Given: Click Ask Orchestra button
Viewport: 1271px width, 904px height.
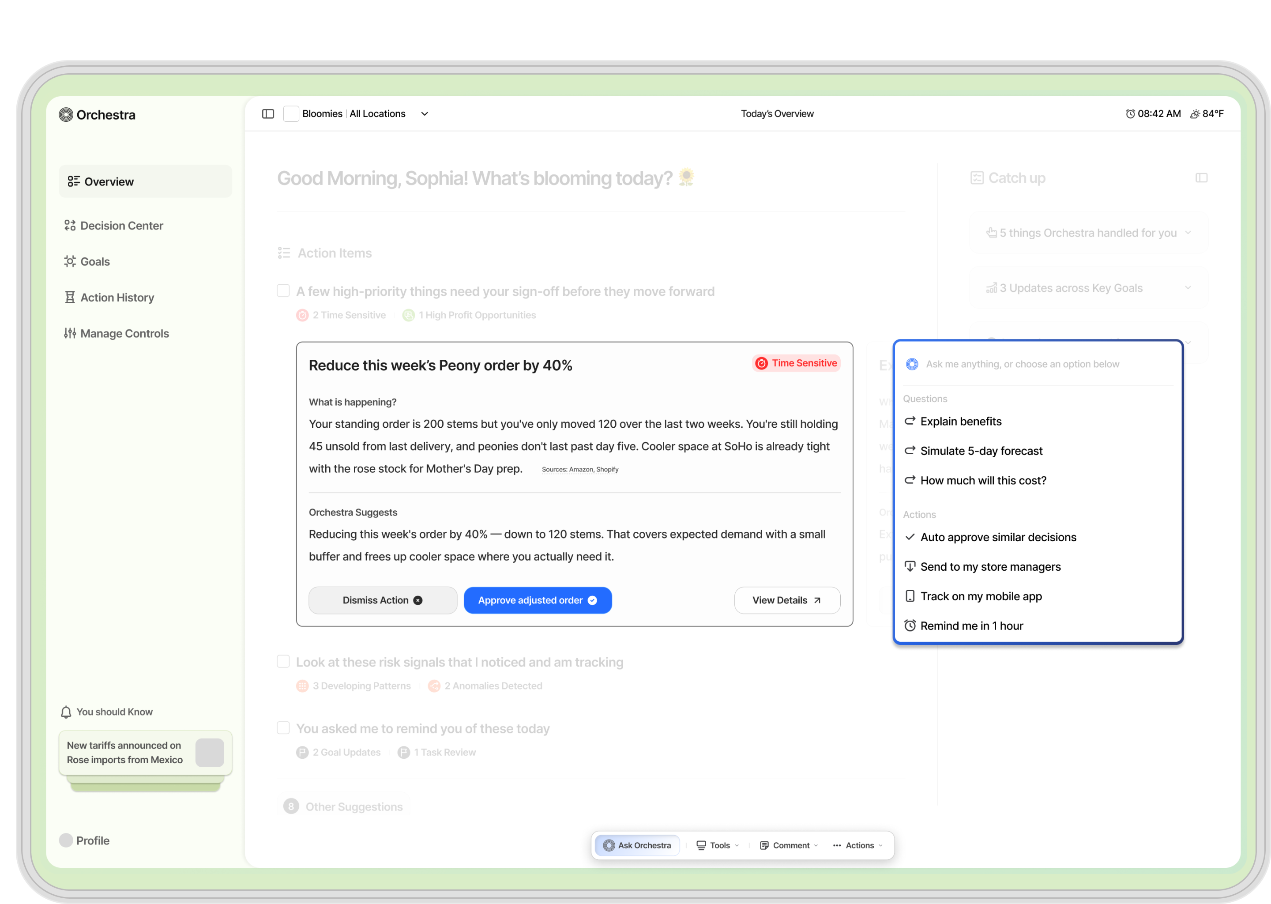Looking at the screenshot, I should (x=637, y=845).
